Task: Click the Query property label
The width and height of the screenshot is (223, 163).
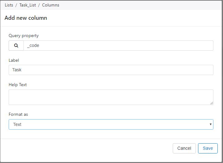Action: click(24, 36)
